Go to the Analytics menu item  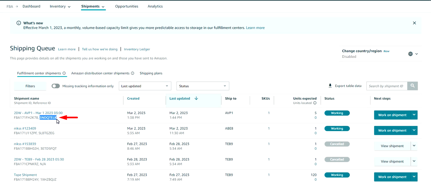pyautogui.click(x=155, y=6)
